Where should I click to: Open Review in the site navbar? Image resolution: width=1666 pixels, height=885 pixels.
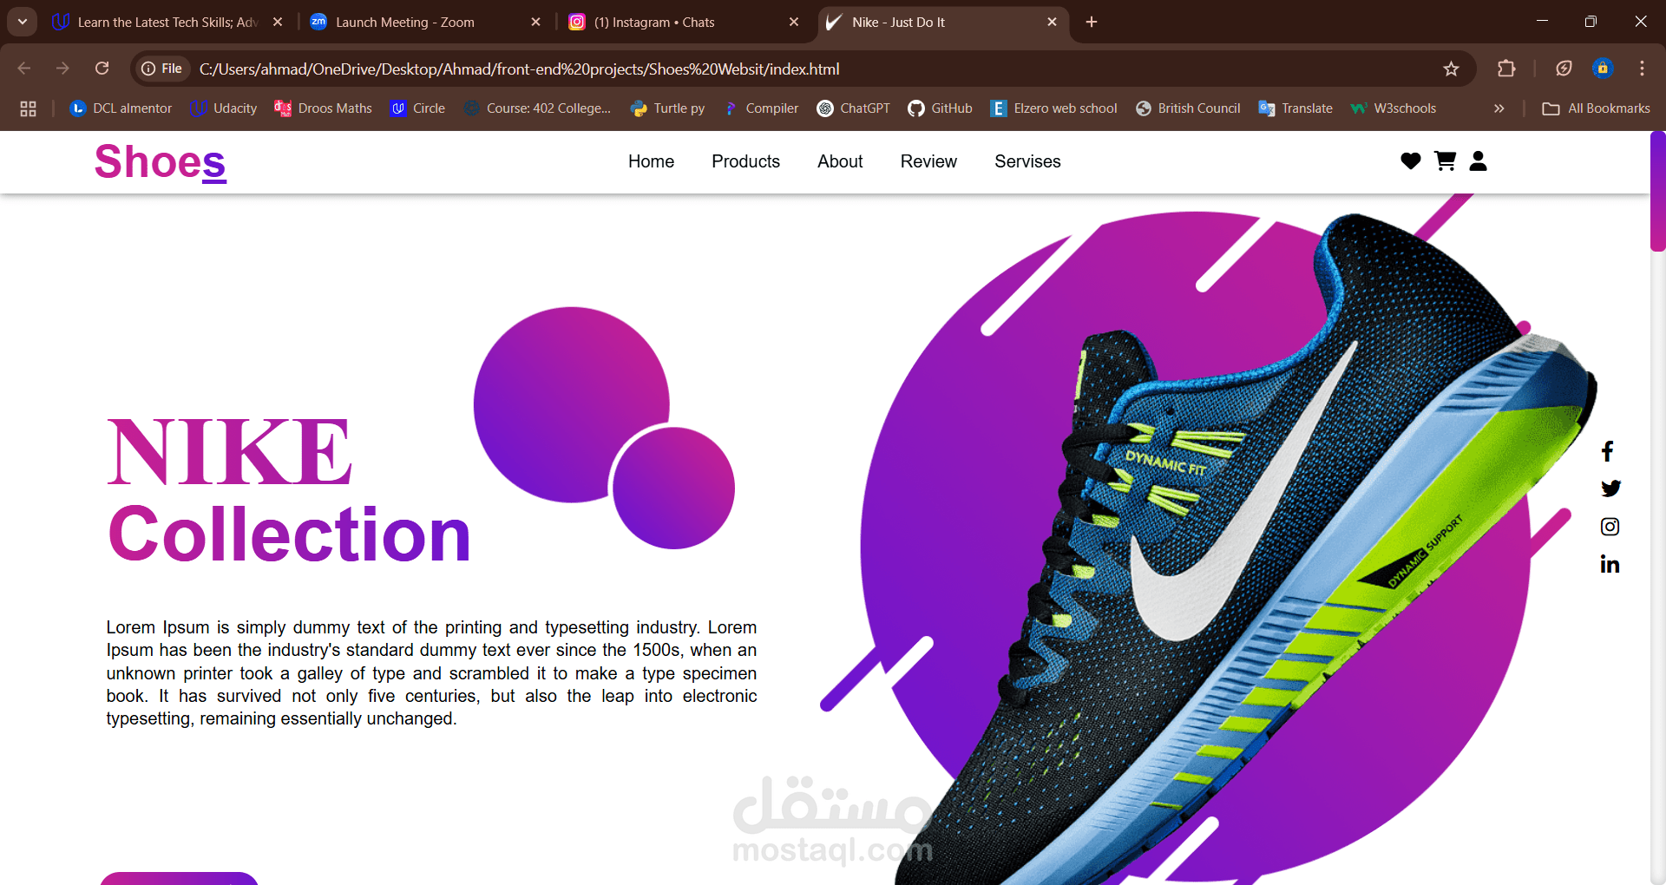pyautogui.click(x=928, y=161)
